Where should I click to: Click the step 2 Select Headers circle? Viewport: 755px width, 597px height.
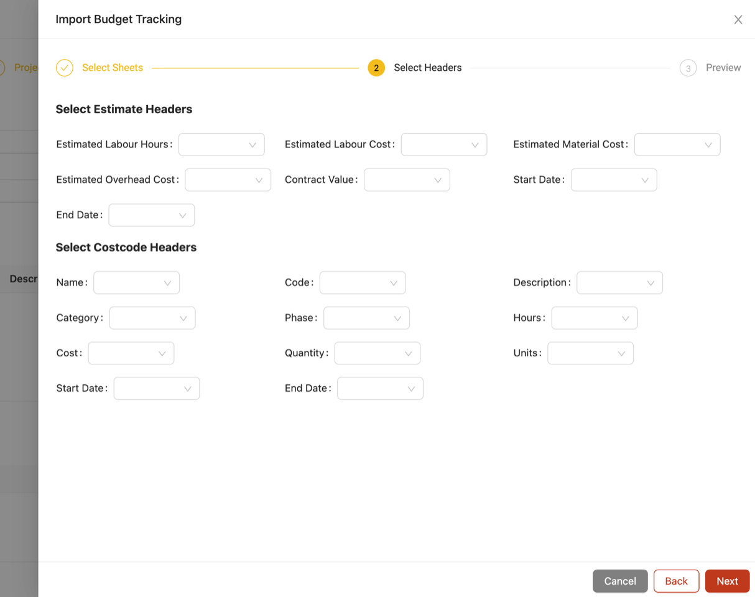click(376, 68)
